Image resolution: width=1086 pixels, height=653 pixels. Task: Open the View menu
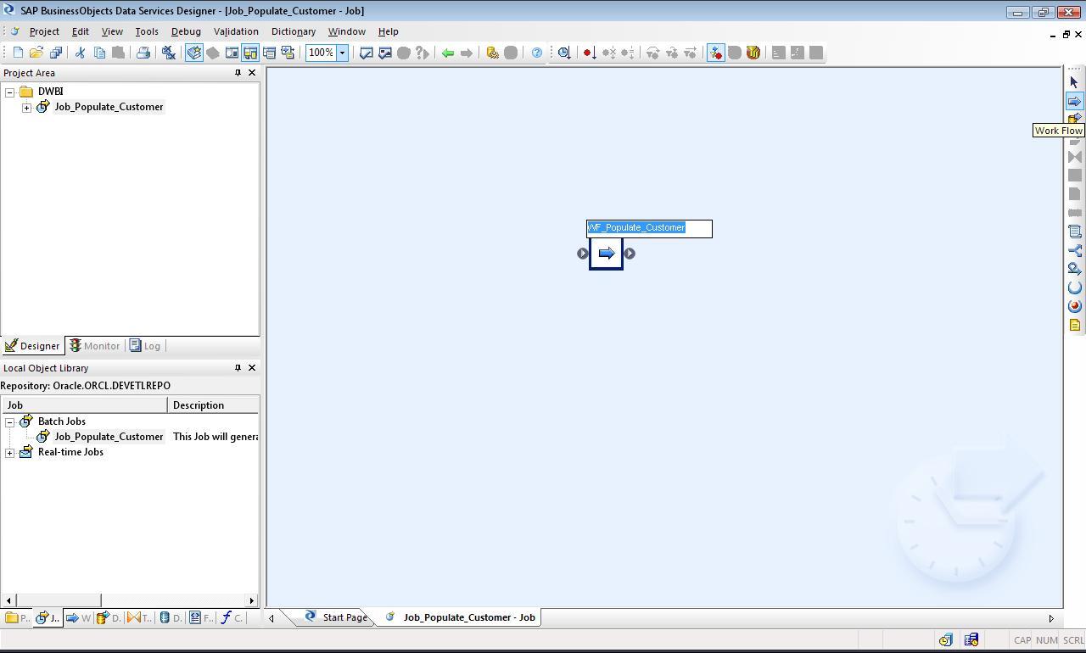coord(112,31)
